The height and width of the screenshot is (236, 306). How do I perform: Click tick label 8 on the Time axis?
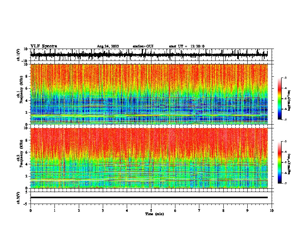(x=223, y=211)
